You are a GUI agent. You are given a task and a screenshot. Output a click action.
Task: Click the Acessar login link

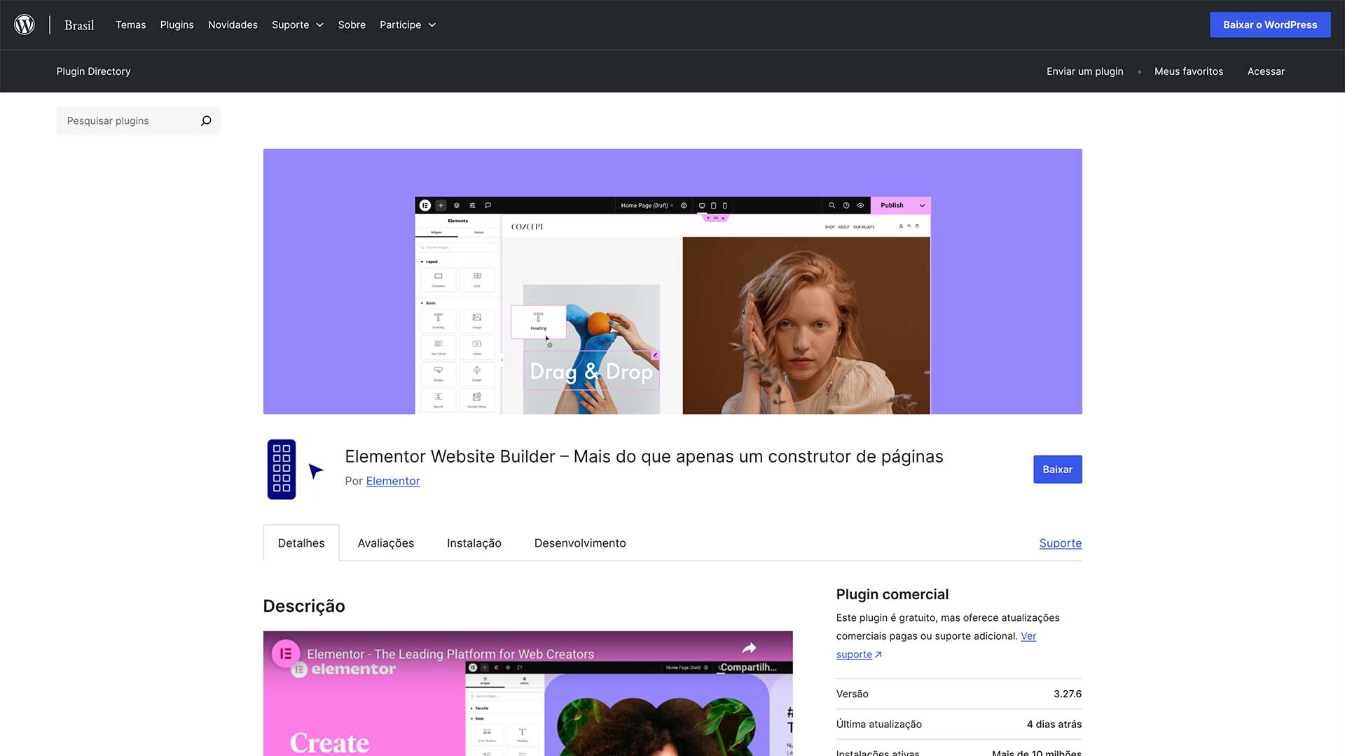(x=1266, y=71)
